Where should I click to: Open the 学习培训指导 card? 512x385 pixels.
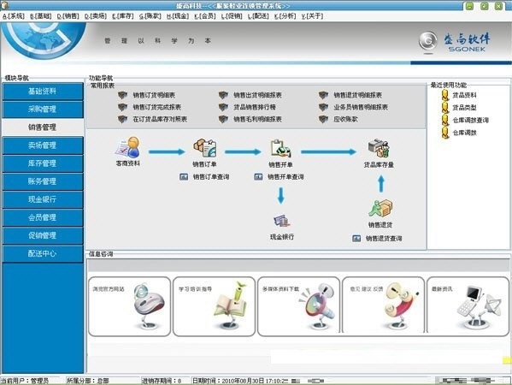pyautogui.click(x=214, y=306)
